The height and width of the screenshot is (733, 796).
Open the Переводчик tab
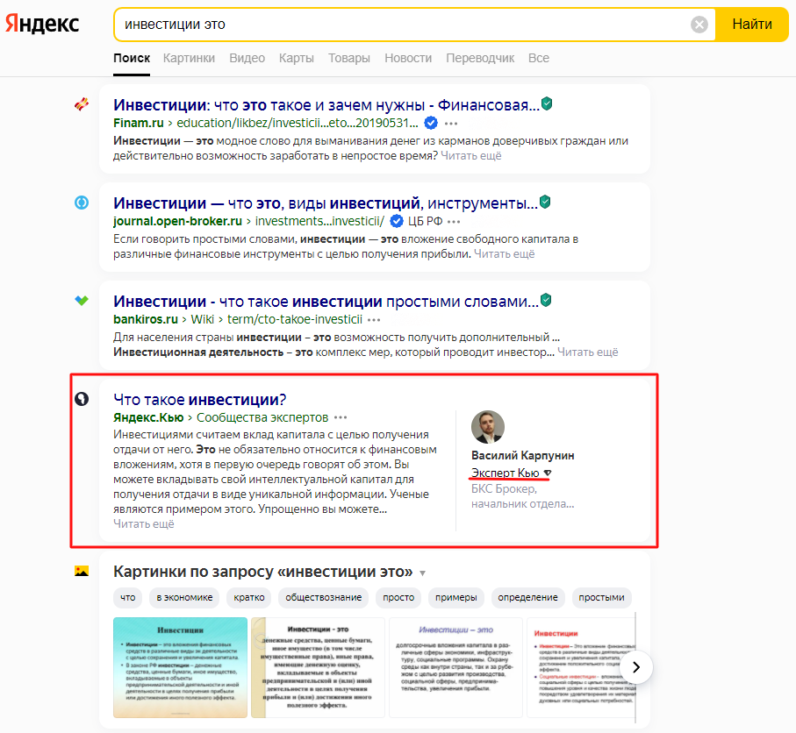click(x=480, y=59)
